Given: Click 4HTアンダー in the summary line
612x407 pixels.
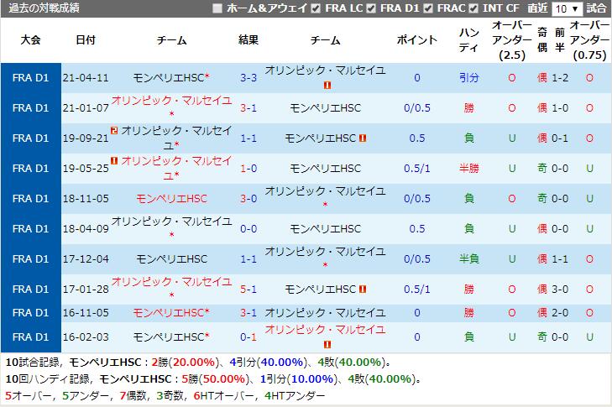Looking at the screenshot, I should click(295, 396).
